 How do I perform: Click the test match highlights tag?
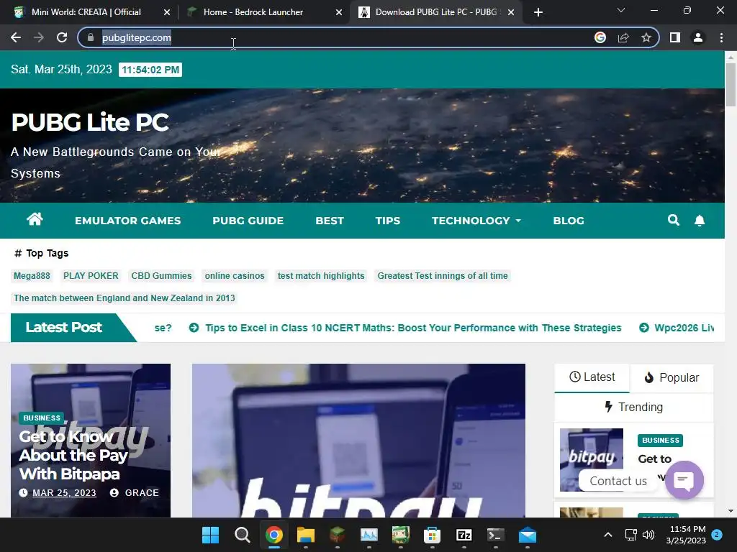click(x=321, y=276)
